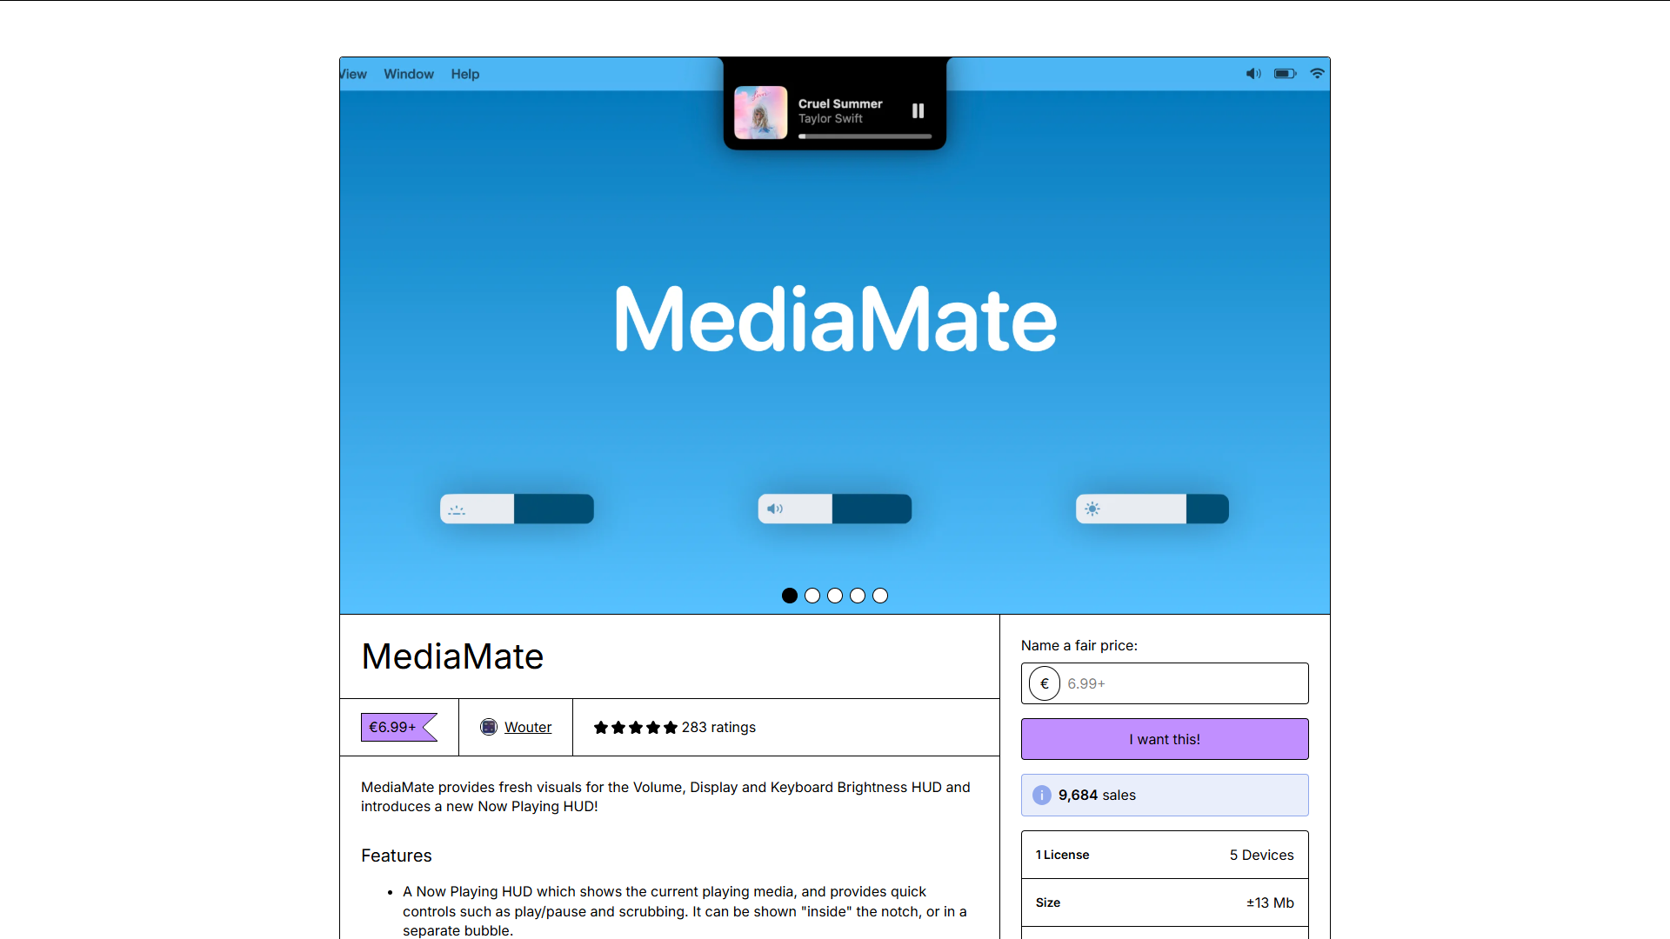1670x939 pixels.
Task: Open the Wouter creator link
Action: pyautogui.click(x=528, y=727)
